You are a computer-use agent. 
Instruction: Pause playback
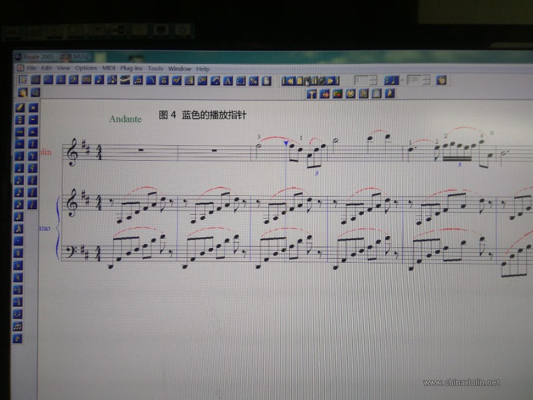pos(314,81)
